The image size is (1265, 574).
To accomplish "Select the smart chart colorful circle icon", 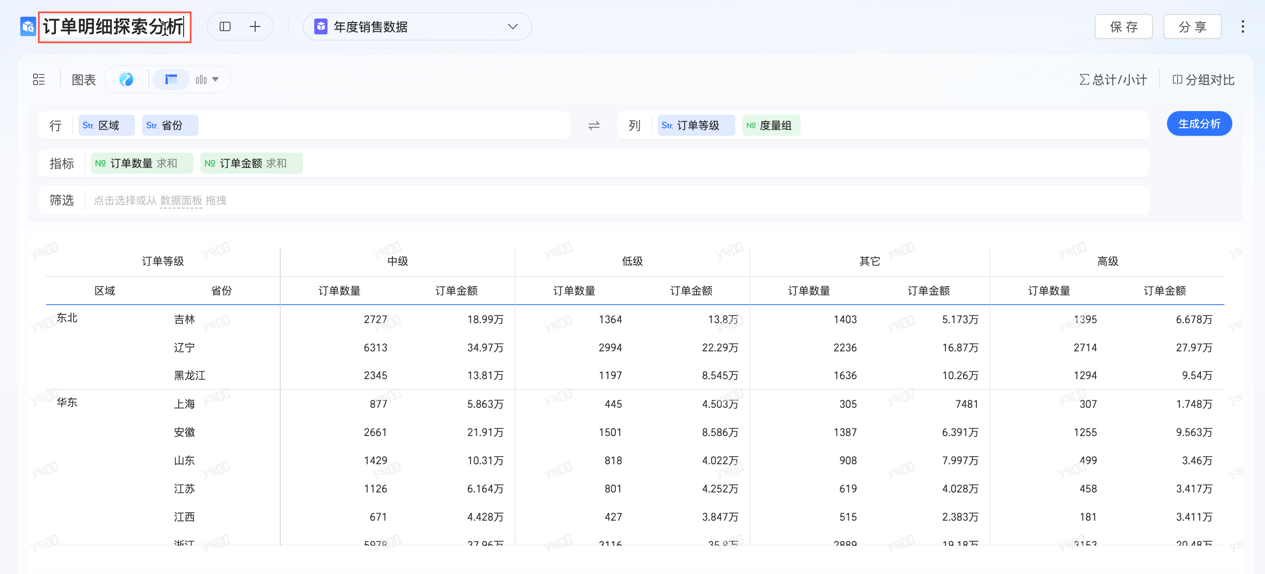I will pos(126,79).
